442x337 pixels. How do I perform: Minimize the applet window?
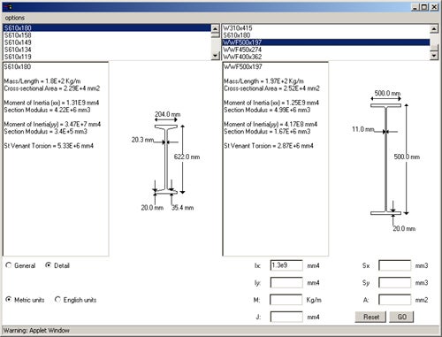tap(415, 7)
